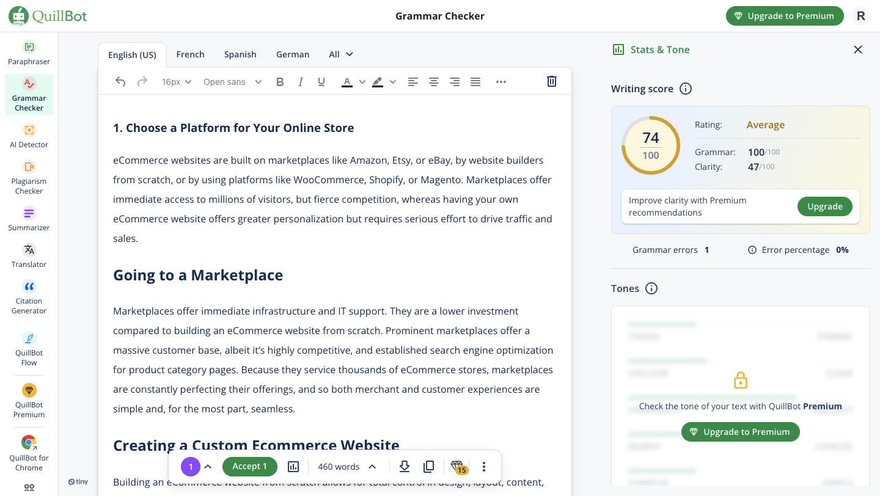
Task: Open the Plagiarism Checker tool
Action: point(29,178)
